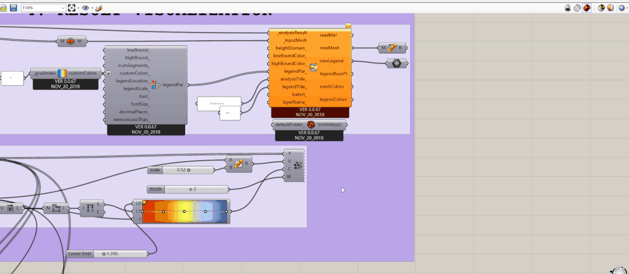Click the heightDomain_ input

click(291, 48)
